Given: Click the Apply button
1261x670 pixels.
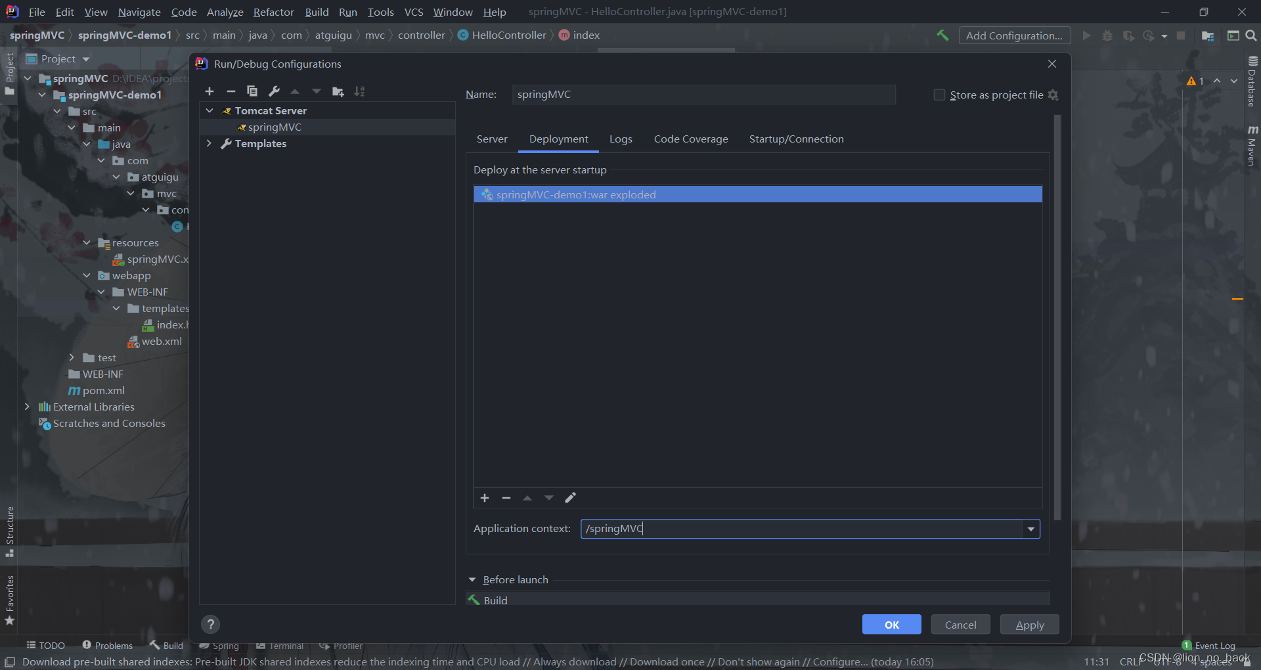Looking at the screenshot, I should tap(1029, 625).
